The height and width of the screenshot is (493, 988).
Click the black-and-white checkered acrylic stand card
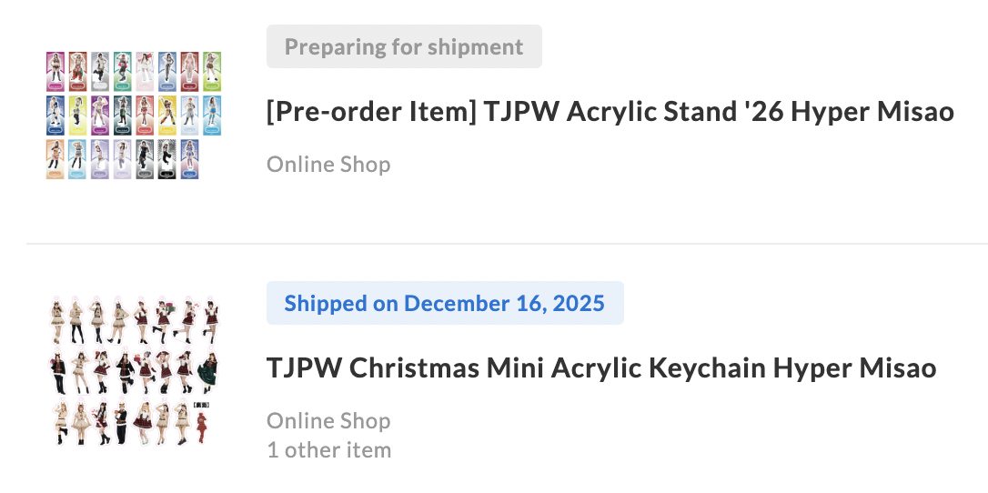pyautogui.click(x=166, y=159)
